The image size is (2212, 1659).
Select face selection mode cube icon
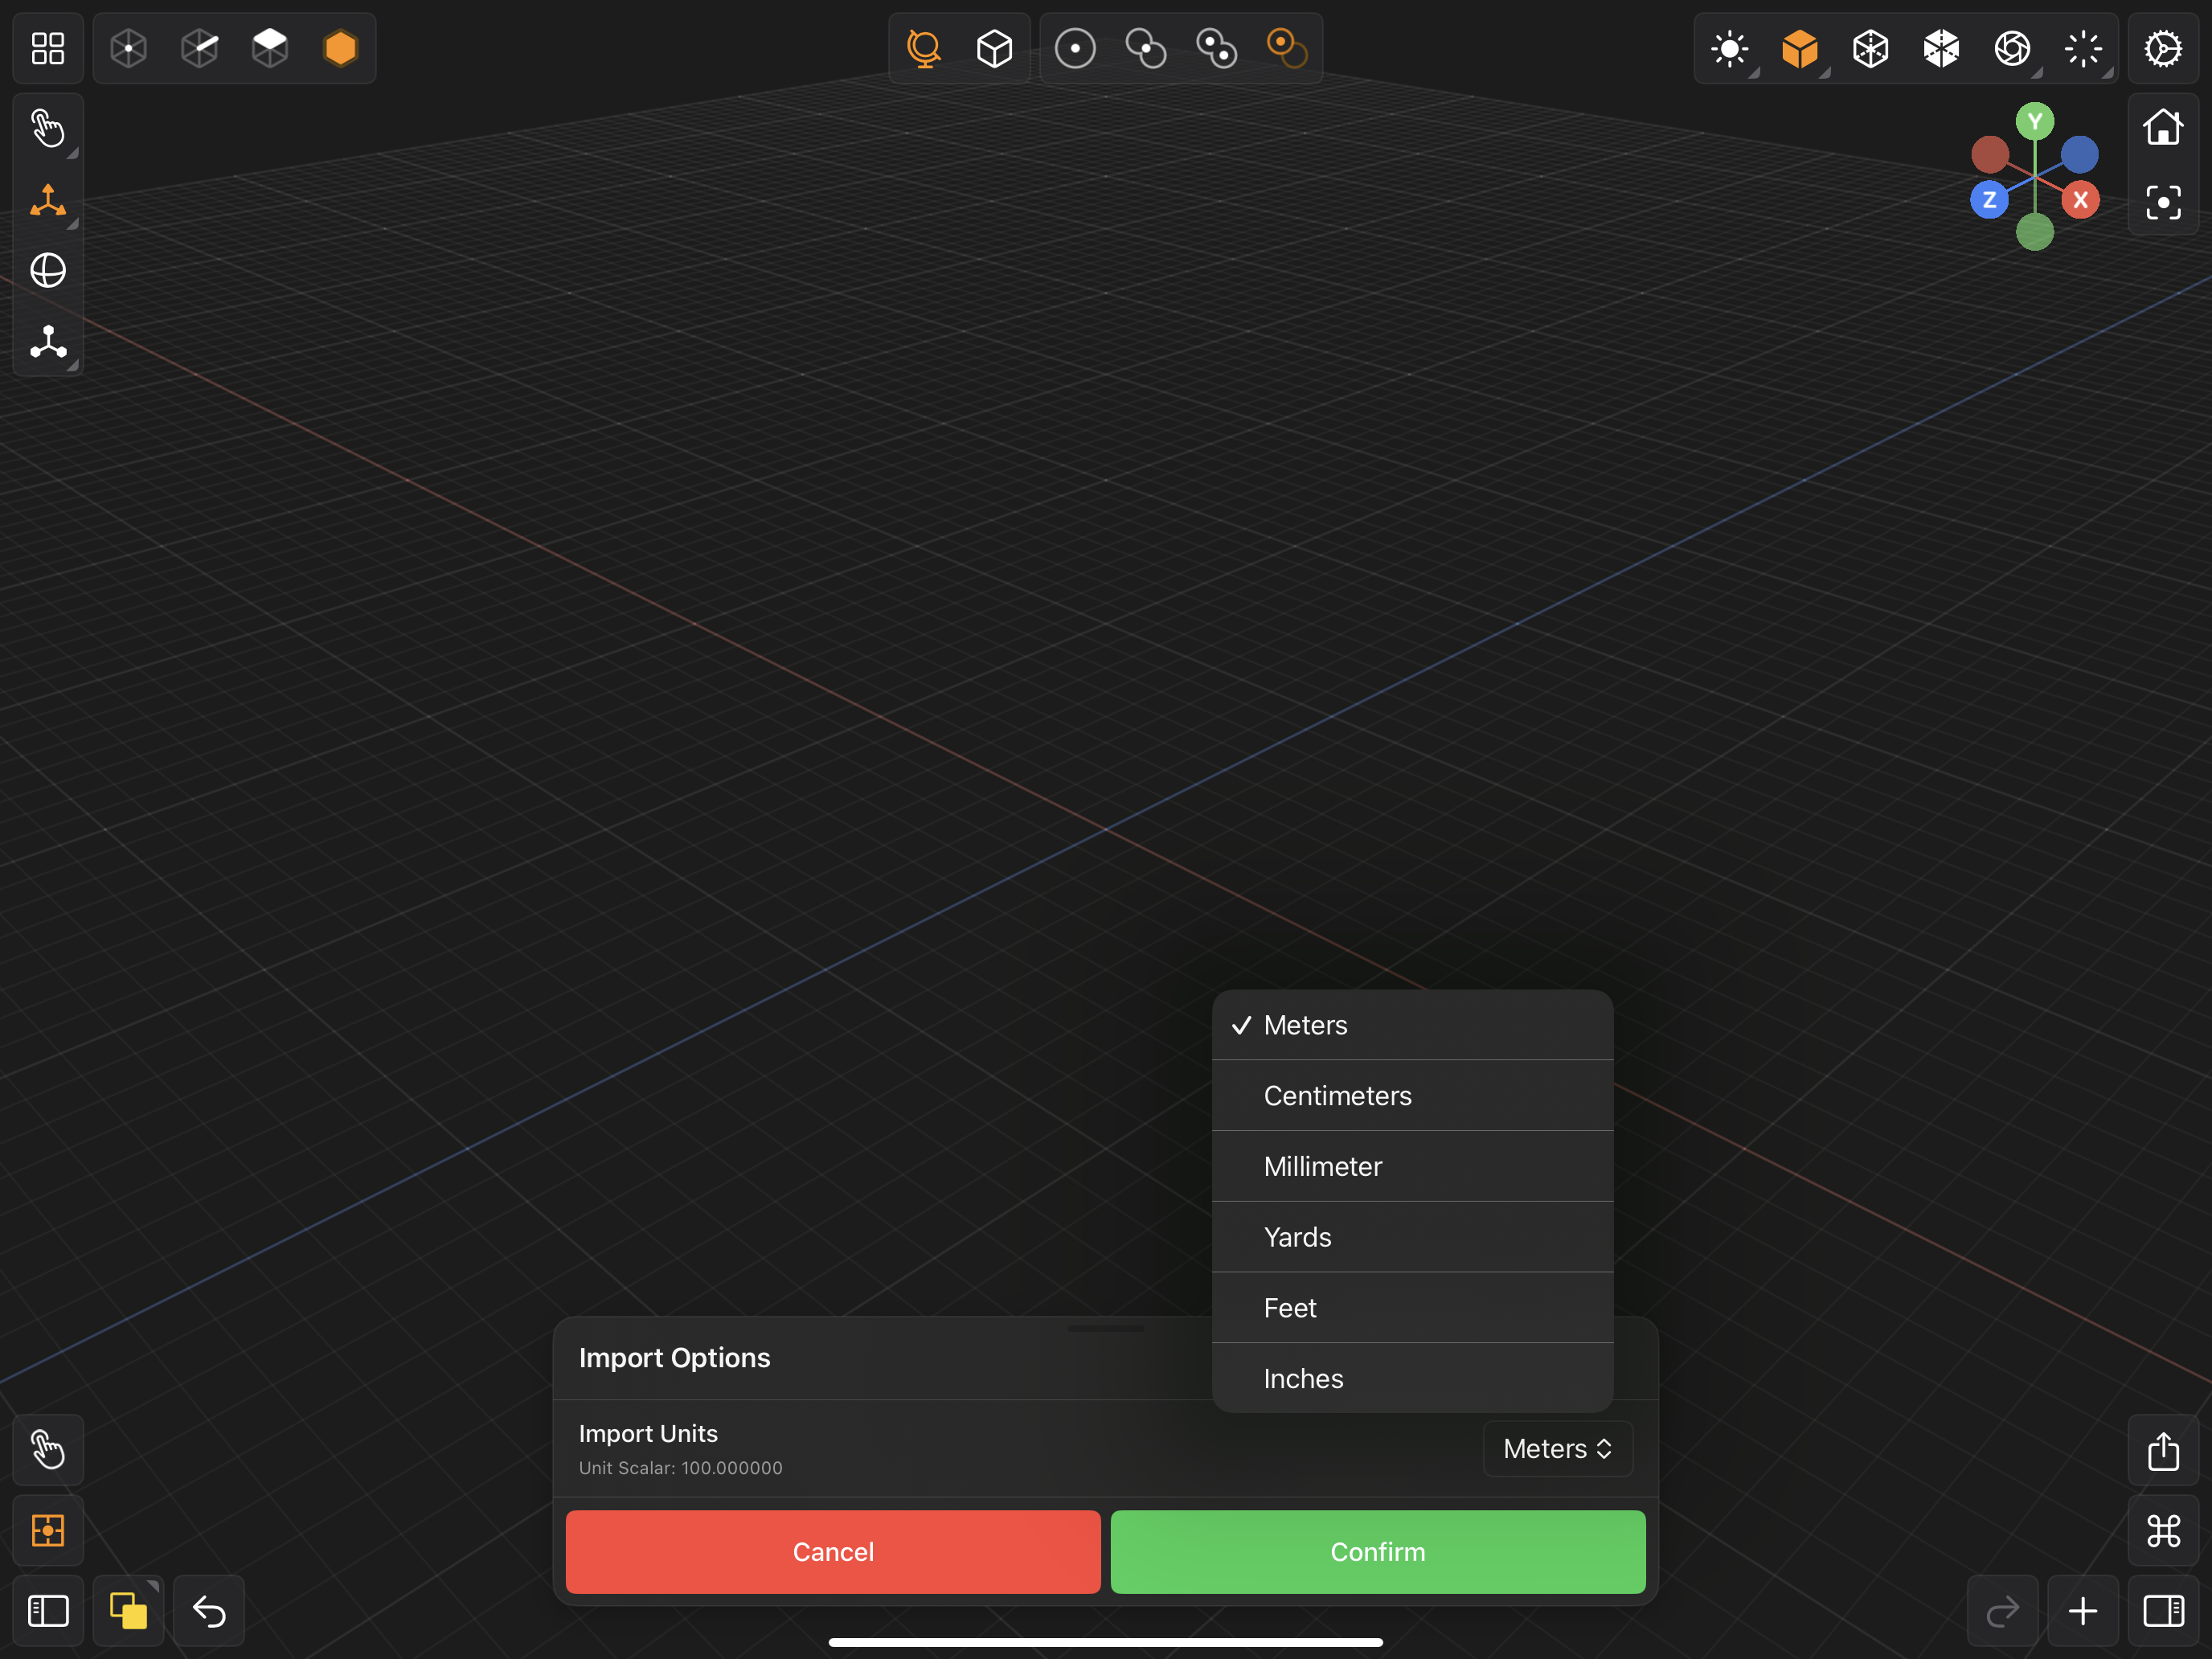(x=270, y=48)
